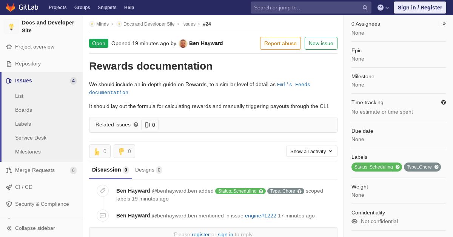The width and height of the screenshot is (453, 237).
Task: Click the New issue button
Action: [x=321, y=43]
